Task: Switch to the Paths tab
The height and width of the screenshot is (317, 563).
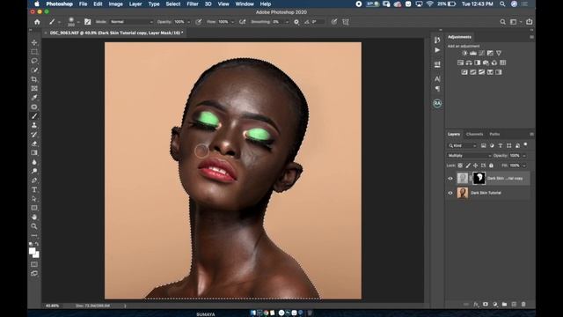Action: pyautogui.click(x=494, y=134)
